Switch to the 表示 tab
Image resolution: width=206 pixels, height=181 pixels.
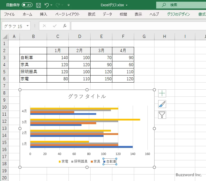coord(138,14)
